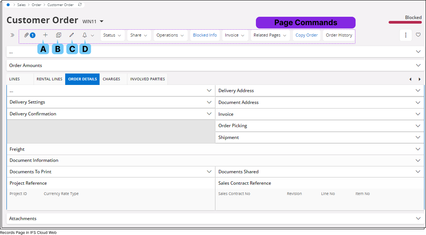Expand the Freight section

click(418, 149)
